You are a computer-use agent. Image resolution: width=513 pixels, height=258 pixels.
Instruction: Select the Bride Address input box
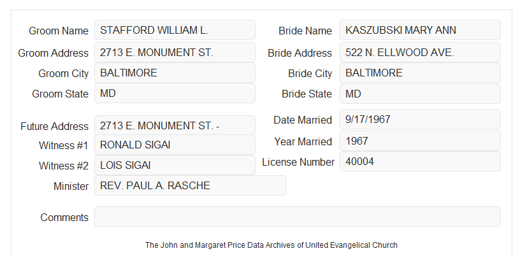pos(420,52)
